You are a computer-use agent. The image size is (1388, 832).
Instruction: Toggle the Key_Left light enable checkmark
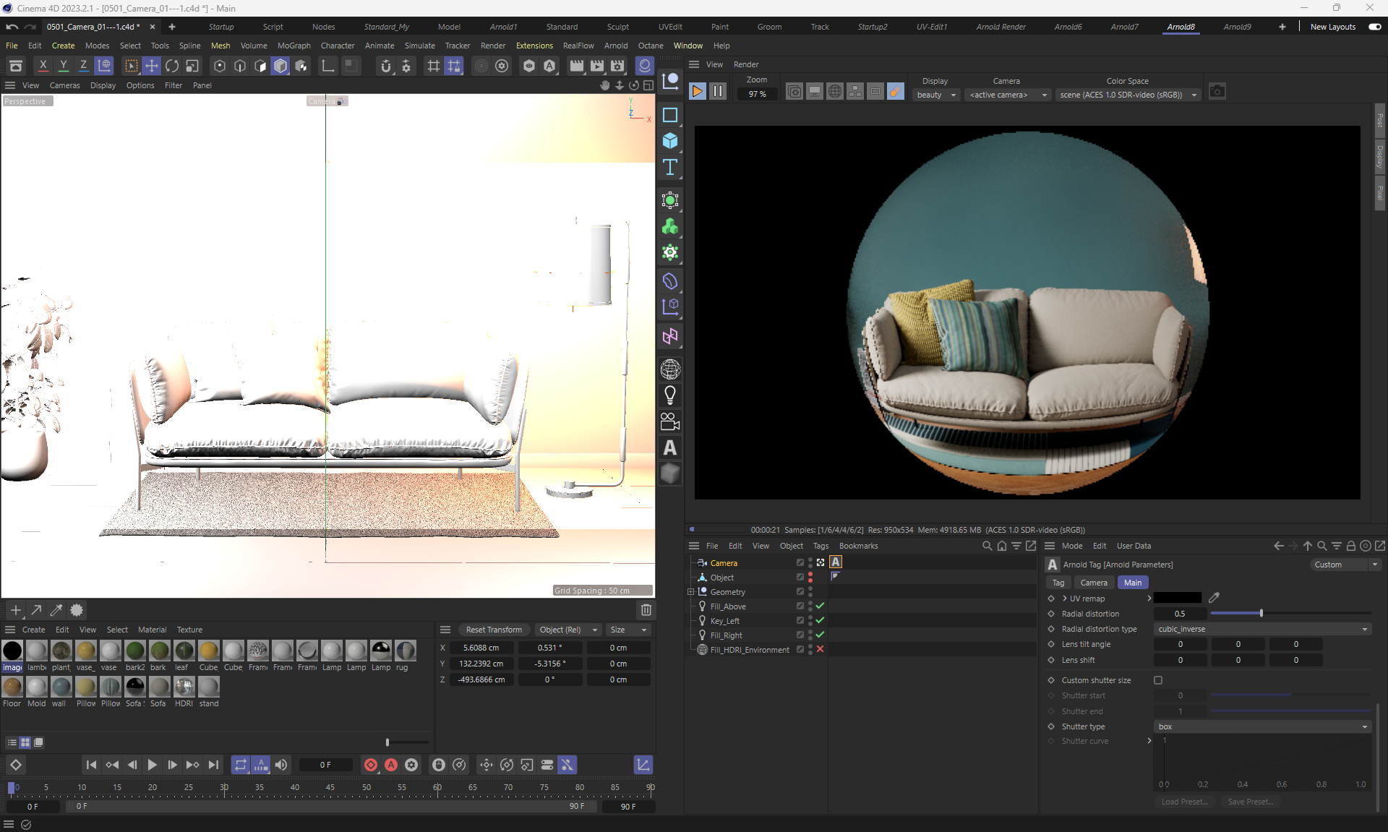820,620
